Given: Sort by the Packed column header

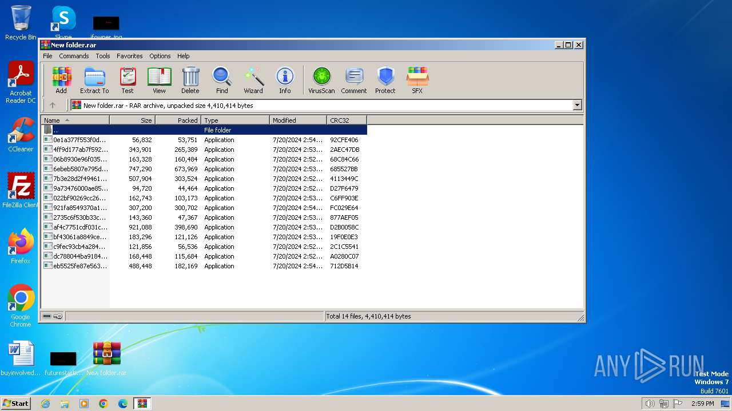Looking at the screenshot, I should (x=178, y=120).
